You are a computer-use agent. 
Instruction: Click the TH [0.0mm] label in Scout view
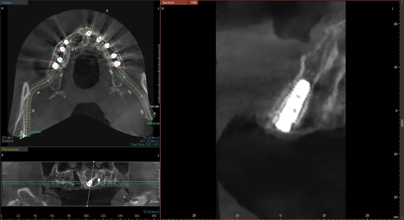151,138
